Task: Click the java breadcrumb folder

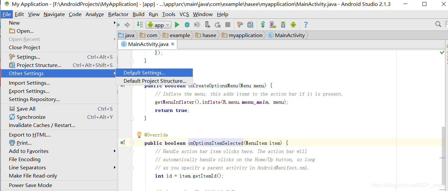Action: 126,35
